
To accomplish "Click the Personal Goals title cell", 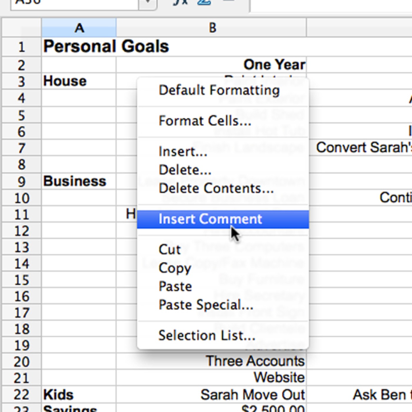I will [106, 46].
